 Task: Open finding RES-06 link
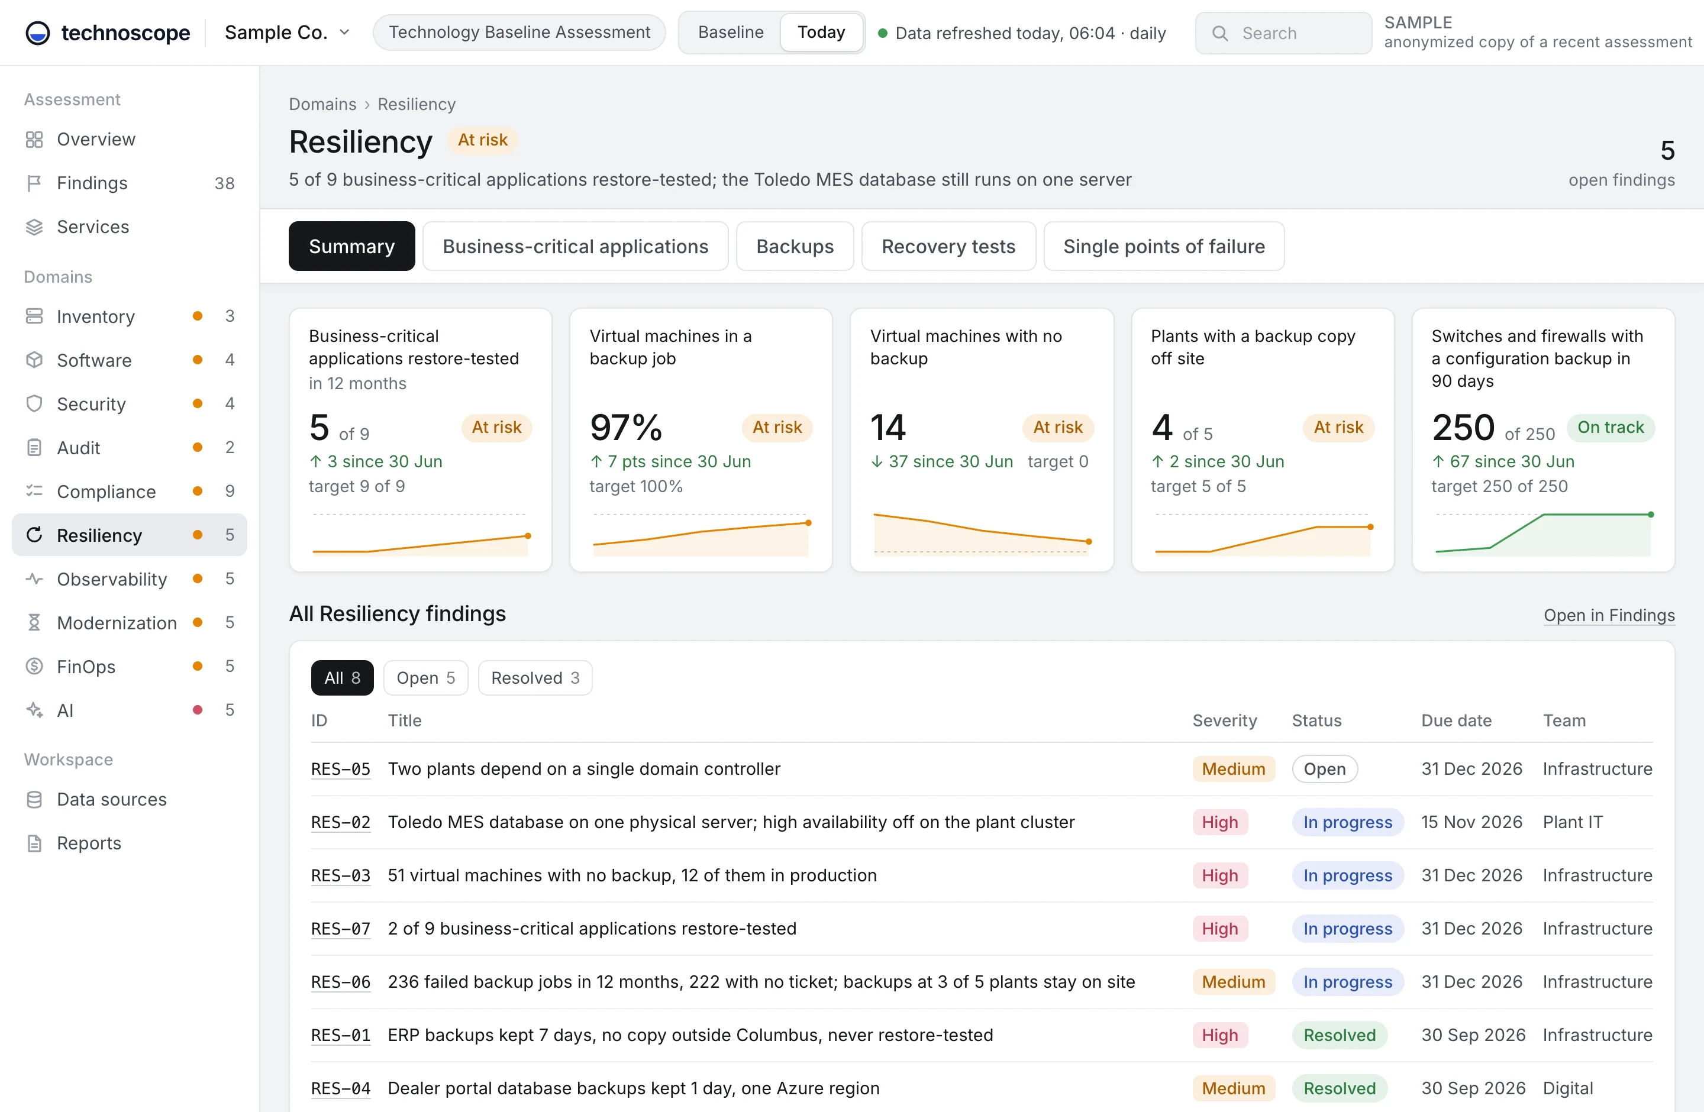(341, 982)
